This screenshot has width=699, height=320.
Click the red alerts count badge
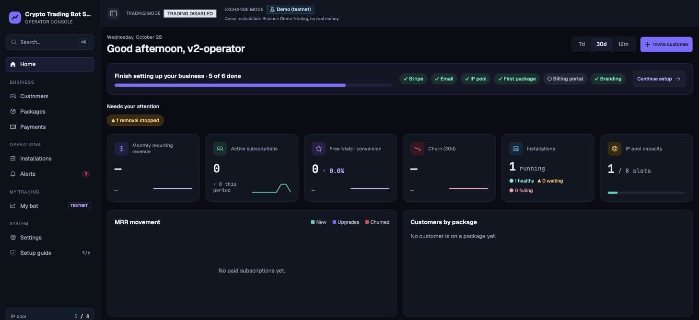86,174
